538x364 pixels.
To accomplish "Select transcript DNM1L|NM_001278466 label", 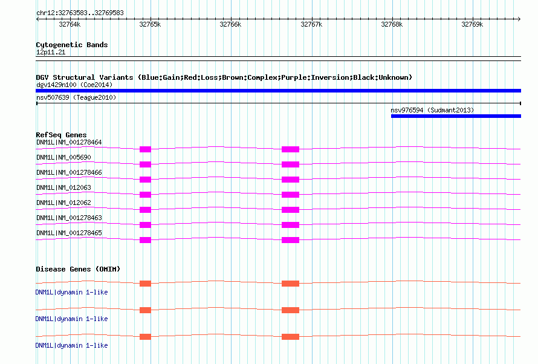I will [x=69, y=172].
